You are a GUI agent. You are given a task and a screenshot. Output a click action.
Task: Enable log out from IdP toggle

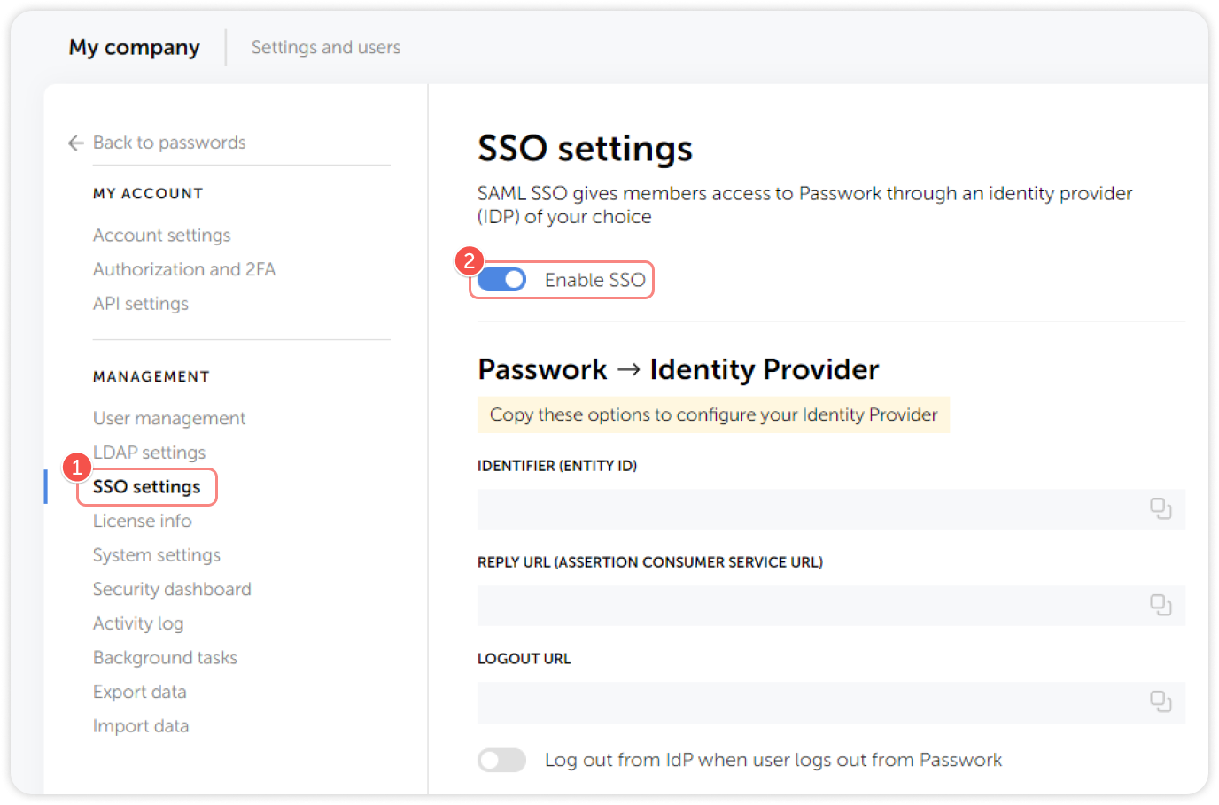[501, 760]
